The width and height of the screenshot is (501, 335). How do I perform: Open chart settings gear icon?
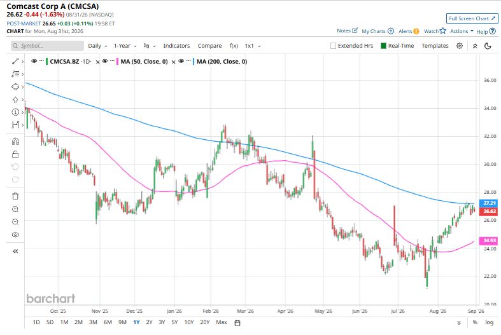click(460, 46)
